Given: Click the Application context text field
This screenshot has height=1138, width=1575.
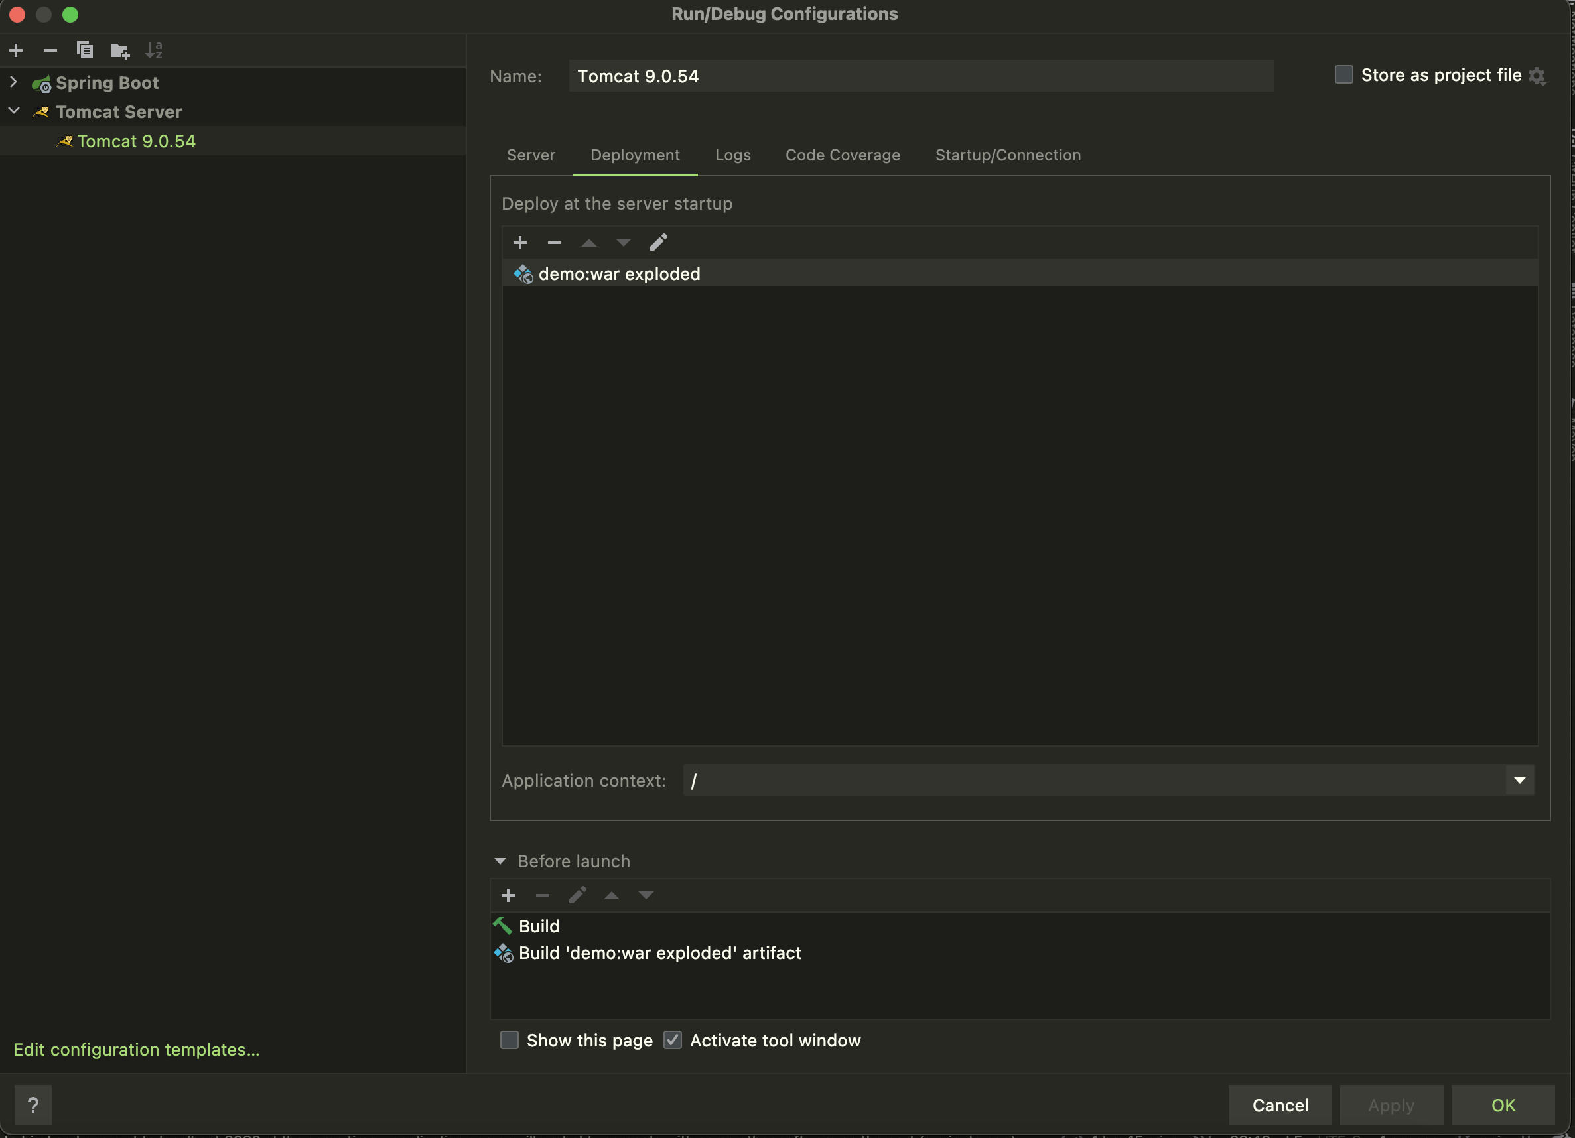Looking at the screenshot, I should pos(1095,781).
